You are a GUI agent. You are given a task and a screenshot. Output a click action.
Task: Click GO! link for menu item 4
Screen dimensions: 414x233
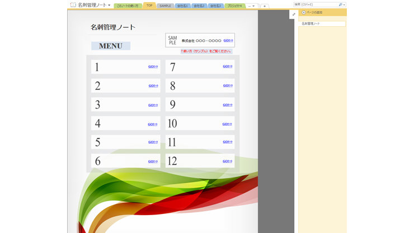[x=152, y=124]
